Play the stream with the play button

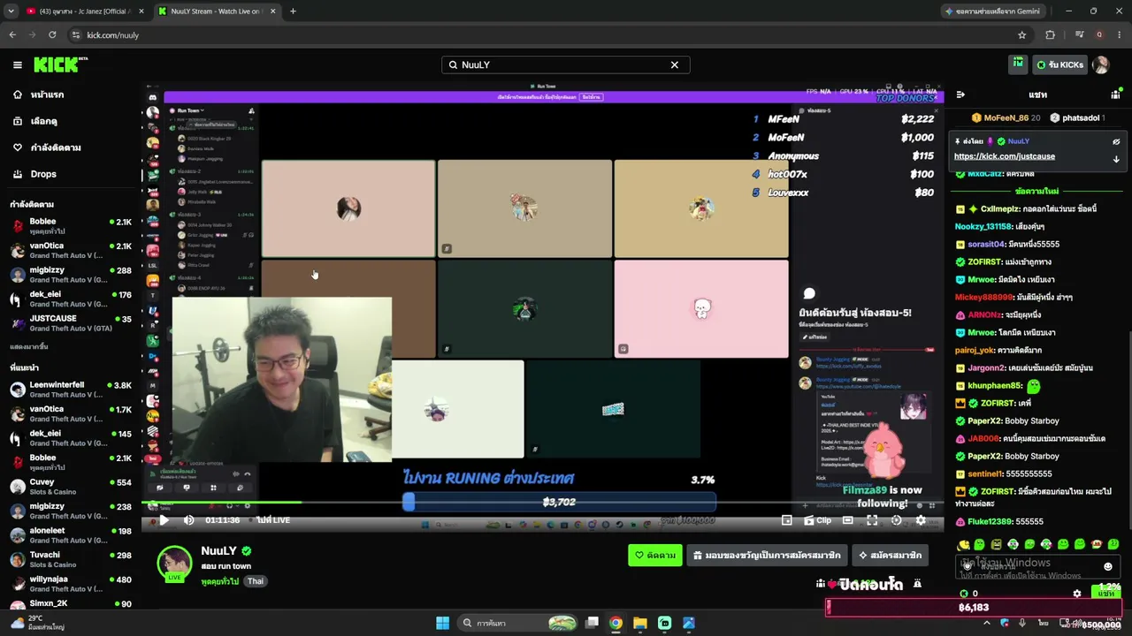click(x=164, y=520)
